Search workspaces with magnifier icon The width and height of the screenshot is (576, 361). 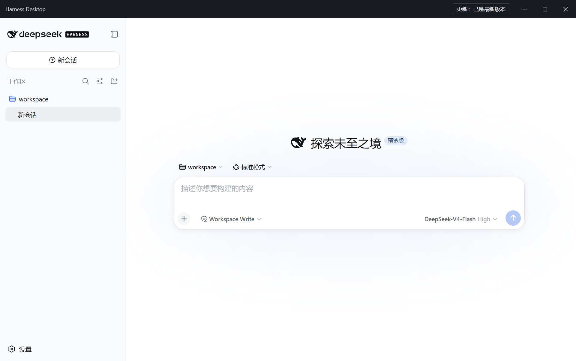point(85,81)
